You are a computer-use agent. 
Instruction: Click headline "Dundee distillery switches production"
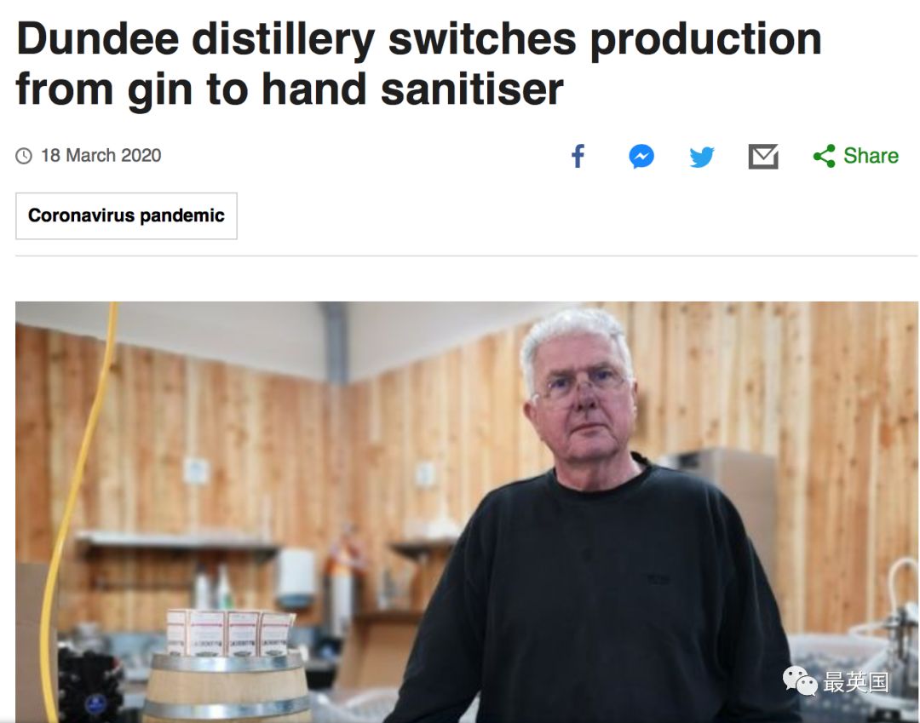point(419,39)
